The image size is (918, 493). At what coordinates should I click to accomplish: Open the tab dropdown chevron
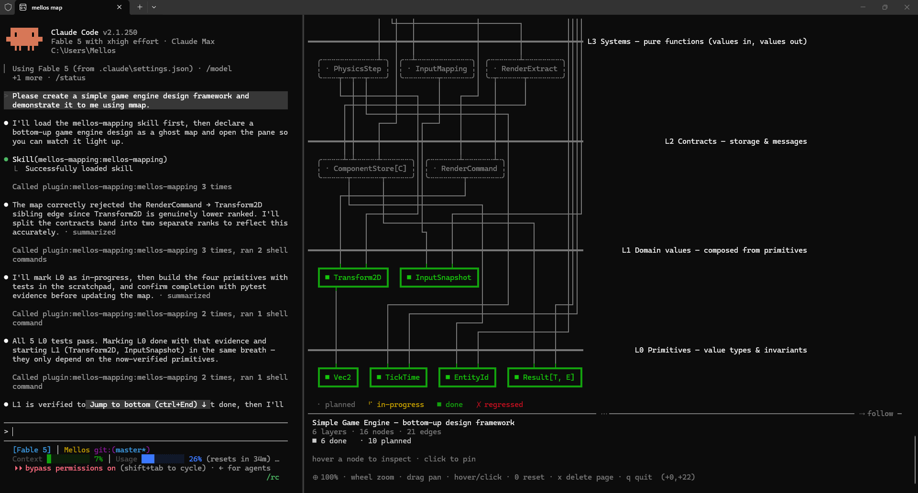coord(154,7)
